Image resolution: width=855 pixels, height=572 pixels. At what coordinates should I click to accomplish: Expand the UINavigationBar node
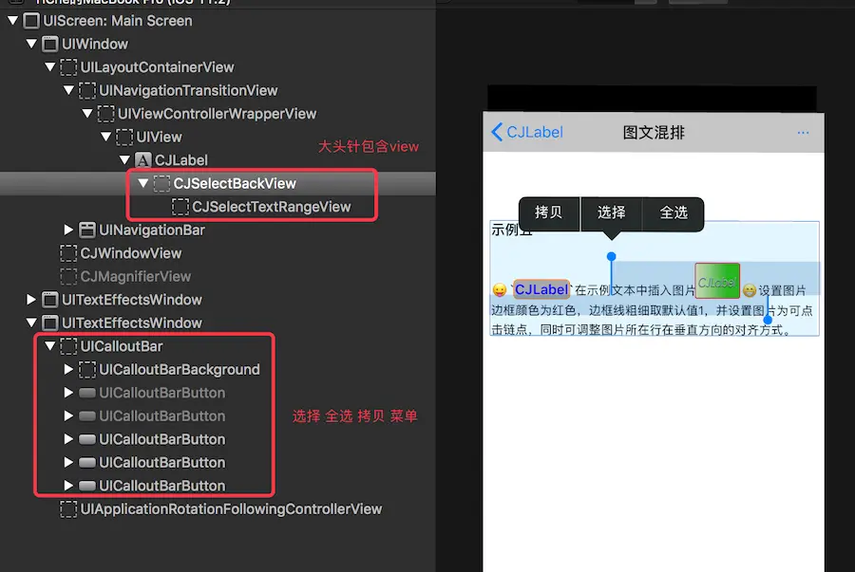coord(68,231)
